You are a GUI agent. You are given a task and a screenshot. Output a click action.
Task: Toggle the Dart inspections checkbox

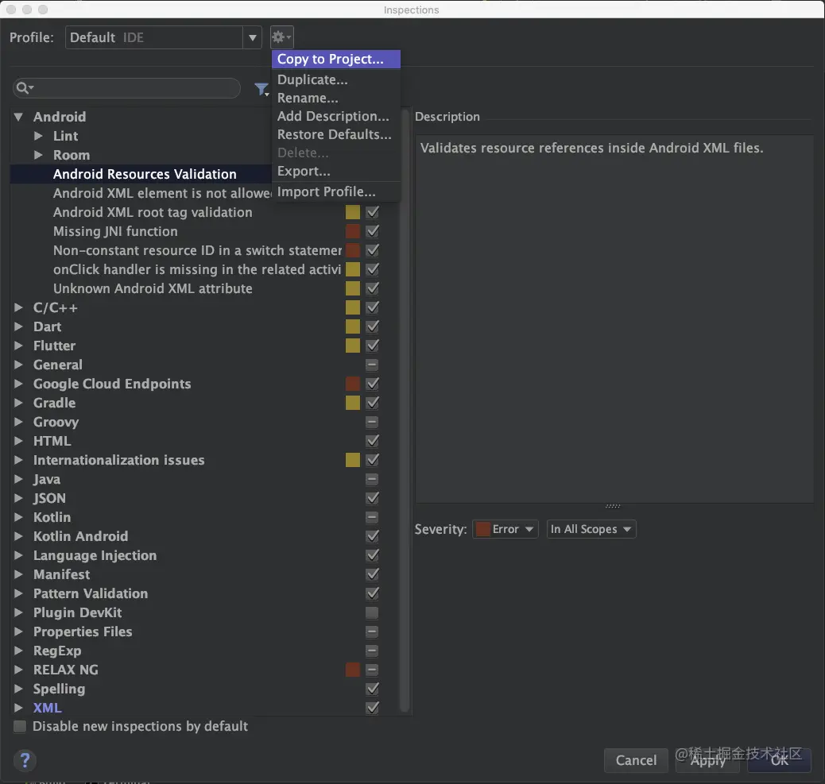(x=372, y=326)
